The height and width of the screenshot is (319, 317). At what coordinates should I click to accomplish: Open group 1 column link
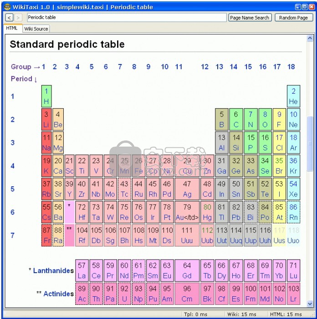(x=43, y=67)
